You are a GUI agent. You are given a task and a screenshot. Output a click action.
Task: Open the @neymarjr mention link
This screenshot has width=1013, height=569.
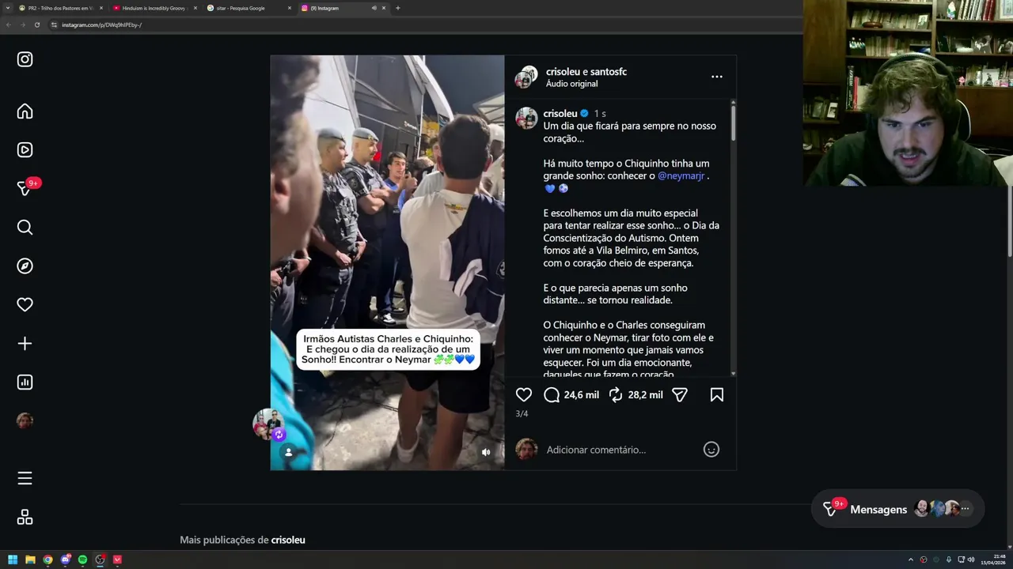pos(681,175)
